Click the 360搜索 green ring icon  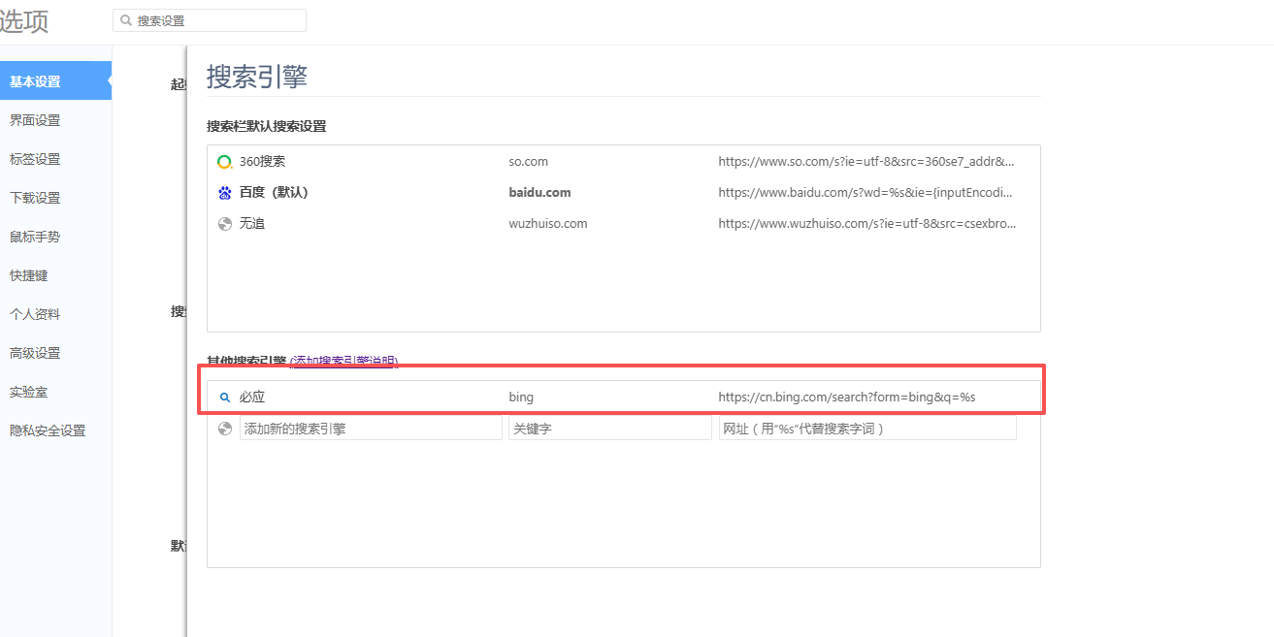[x=224, y=162]
